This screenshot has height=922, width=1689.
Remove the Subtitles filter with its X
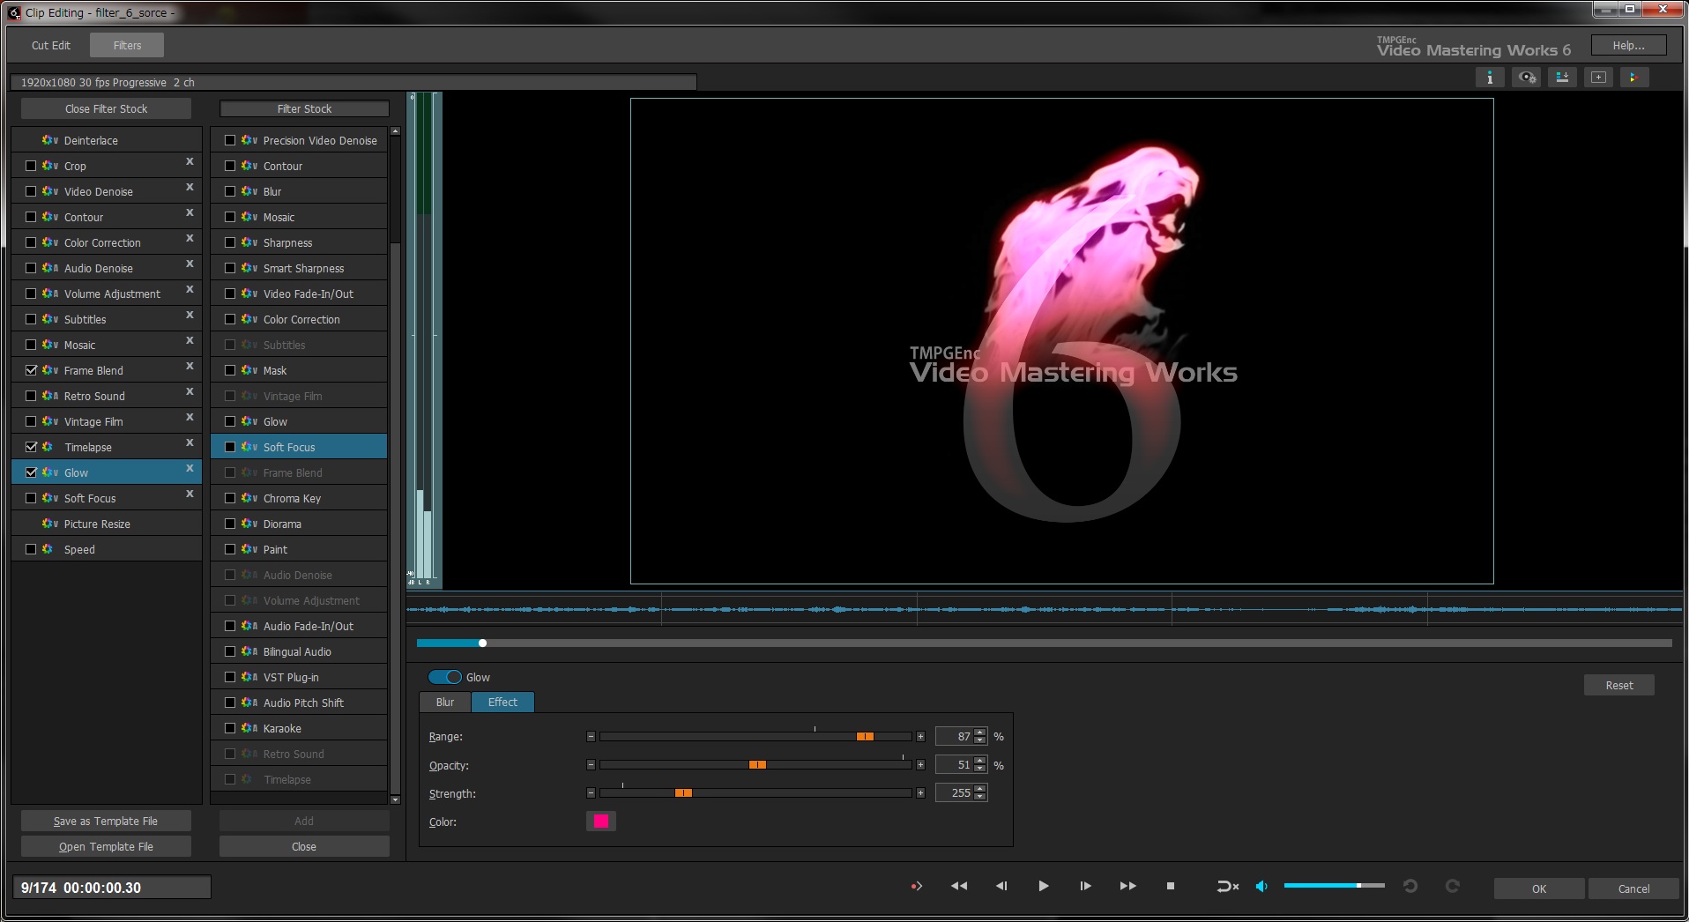[x=190, y=316]
